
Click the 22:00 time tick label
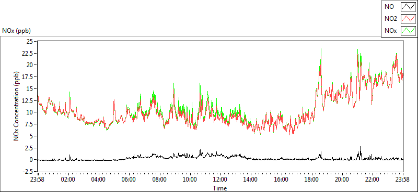373,180
